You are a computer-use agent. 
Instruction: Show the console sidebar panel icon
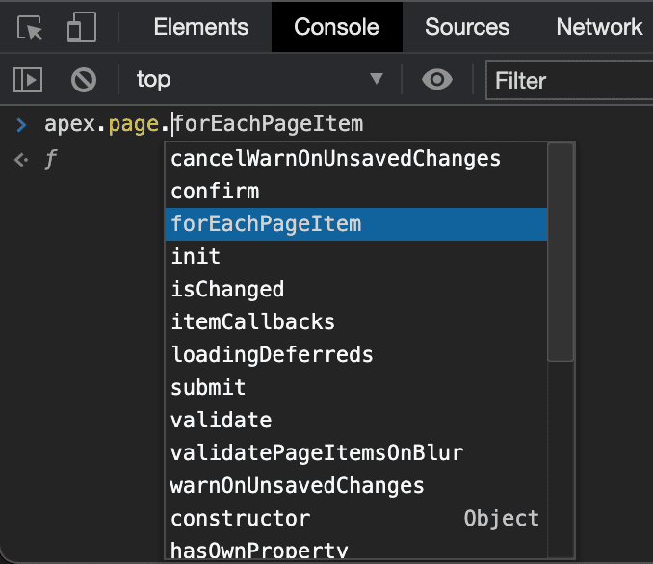point(31,80)
